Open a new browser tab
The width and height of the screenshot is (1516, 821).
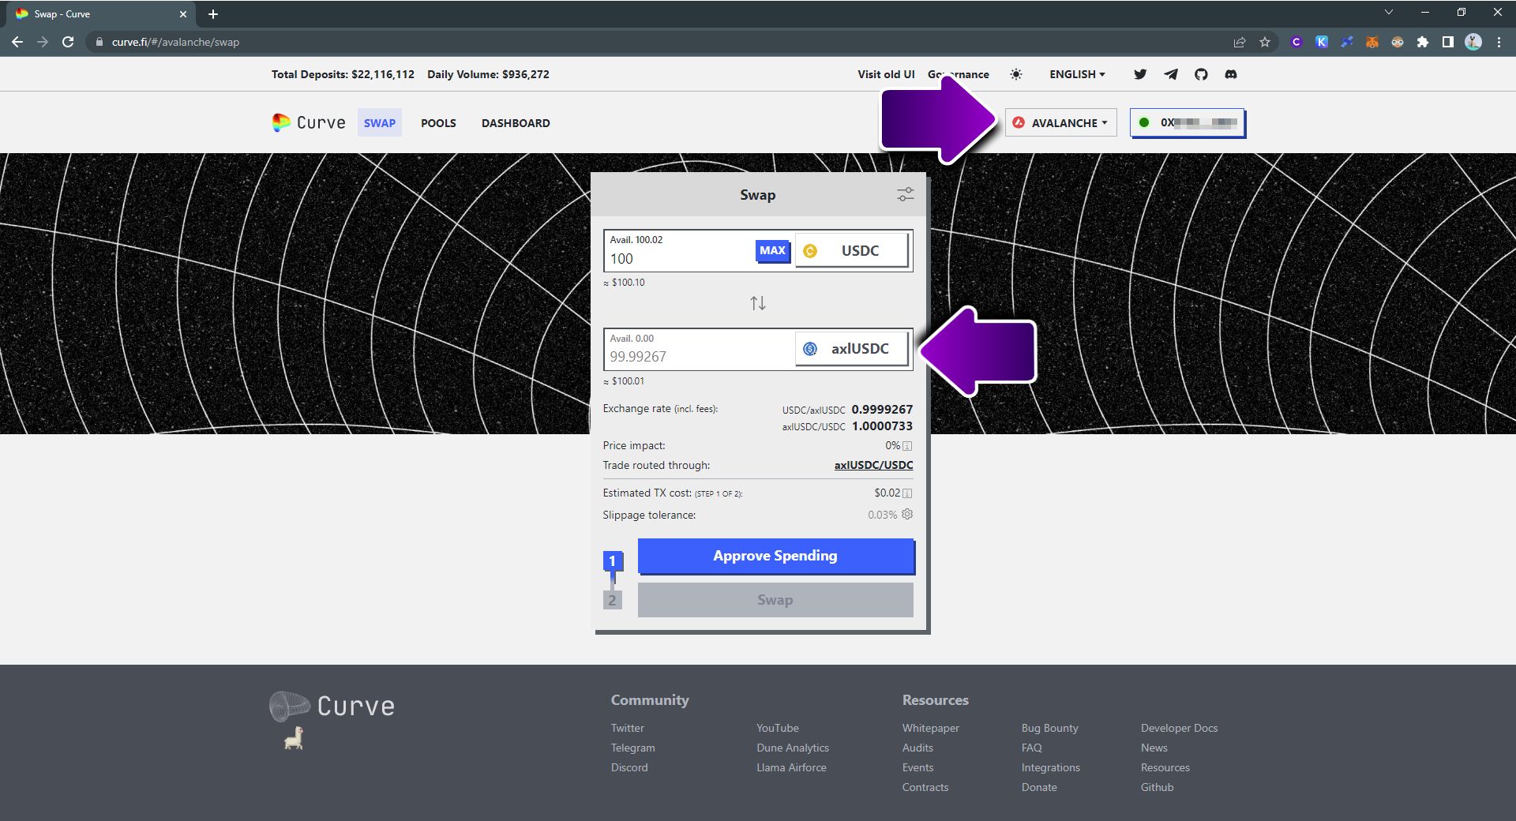[213, 14]
